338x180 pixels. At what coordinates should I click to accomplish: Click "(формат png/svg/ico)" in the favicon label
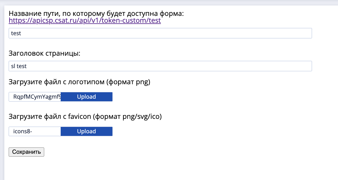click(128, 117)
